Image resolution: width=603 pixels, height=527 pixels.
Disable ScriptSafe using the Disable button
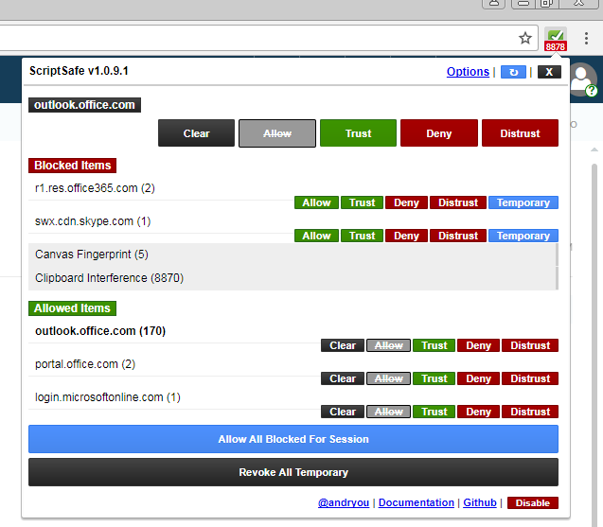pyautogui.click(x=533, y=503)
